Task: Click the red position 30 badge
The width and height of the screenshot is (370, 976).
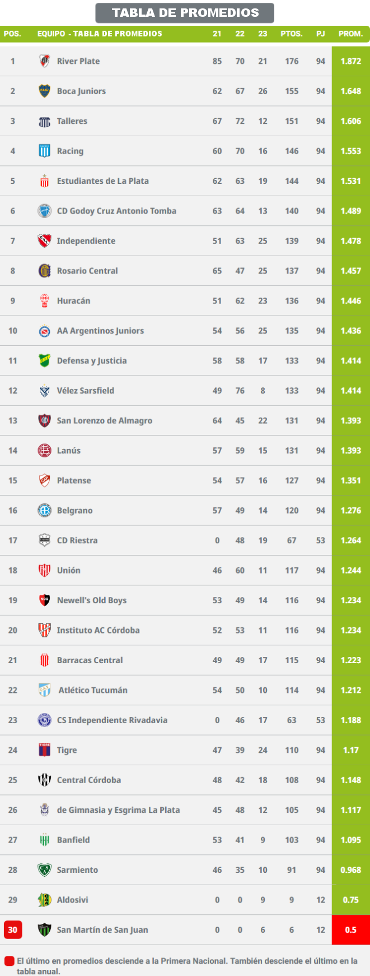Action: (12, 930)
